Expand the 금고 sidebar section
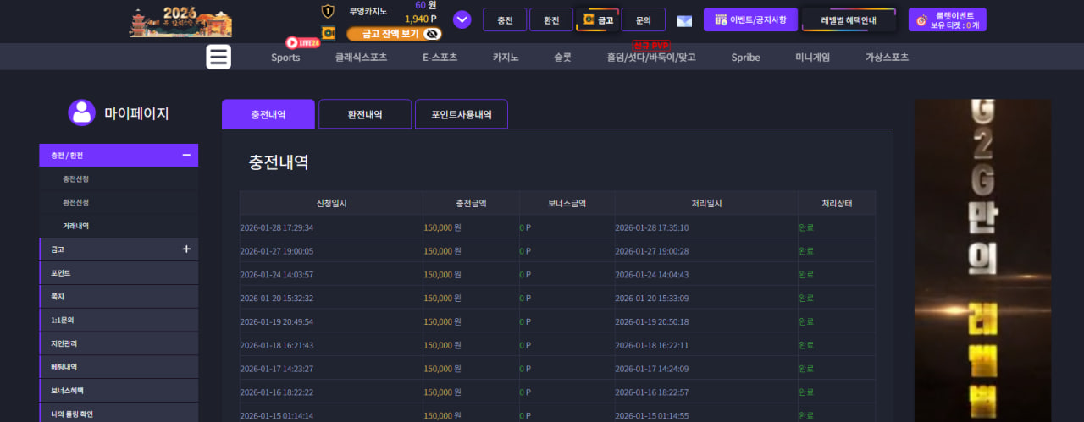Image resolution: width=1084 pixels, height=422 pixels. pos(186,249)
